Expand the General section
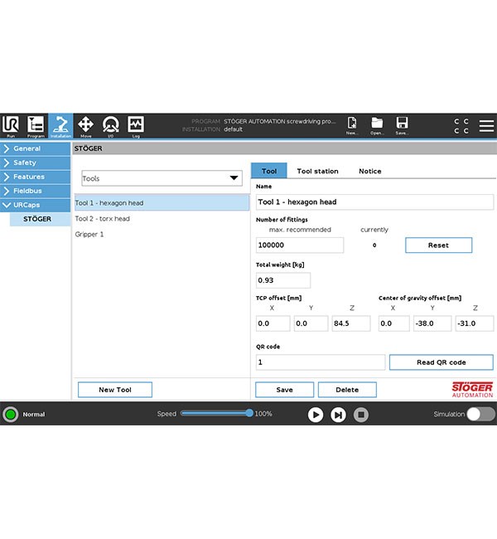Image resolution: width=497 pixels, height=539 pixels. [x=36, y=148]
